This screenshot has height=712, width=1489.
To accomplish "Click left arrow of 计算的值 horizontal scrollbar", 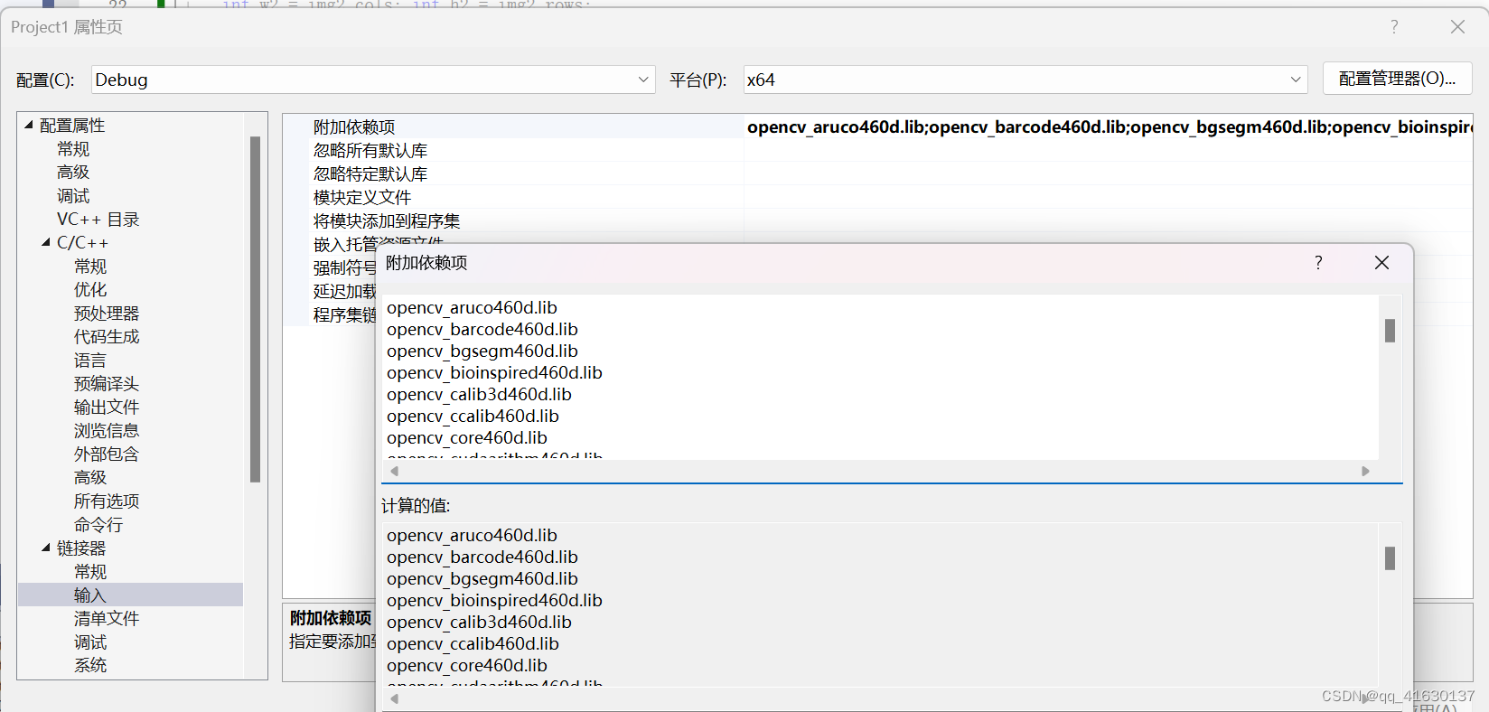I will coord(394,698).
